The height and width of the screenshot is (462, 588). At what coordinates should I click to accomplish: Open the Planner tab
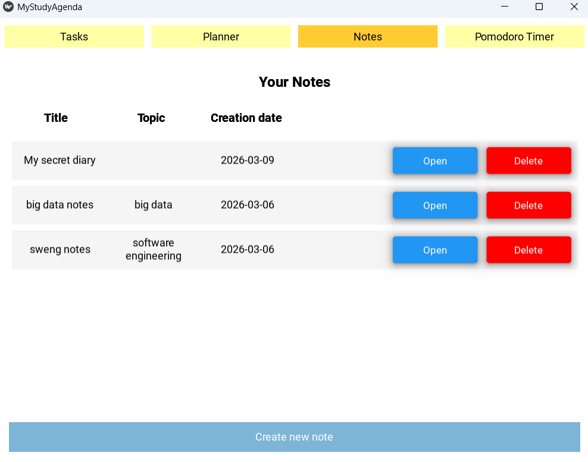pos(221,36)
